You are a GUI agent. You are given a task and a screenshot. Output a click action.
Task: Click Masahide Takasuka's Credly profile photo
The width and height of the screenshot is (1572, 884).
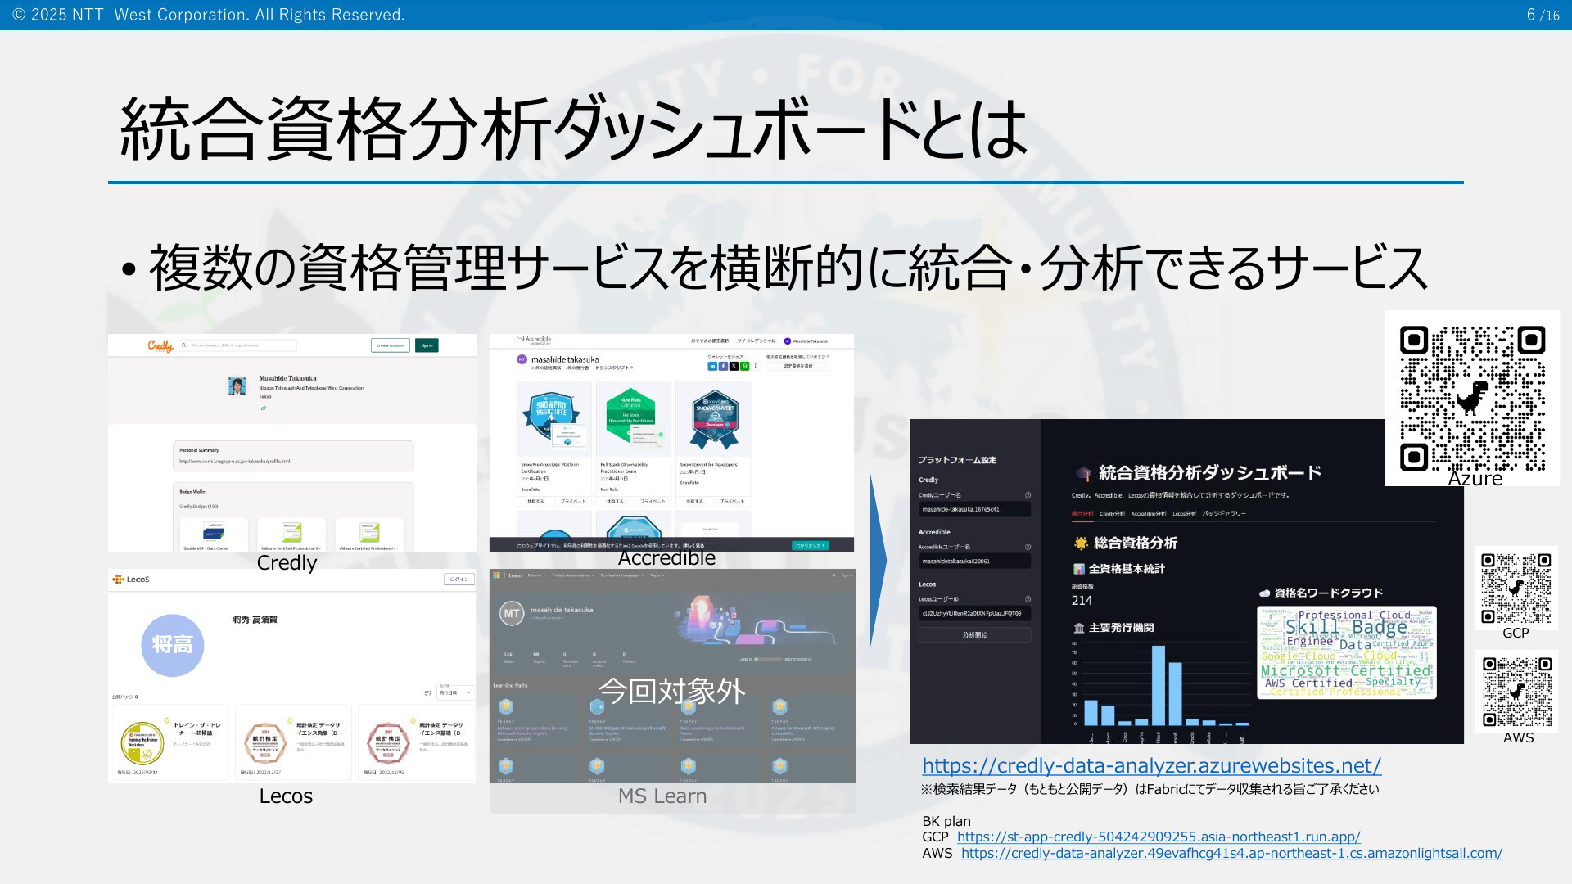237,386
